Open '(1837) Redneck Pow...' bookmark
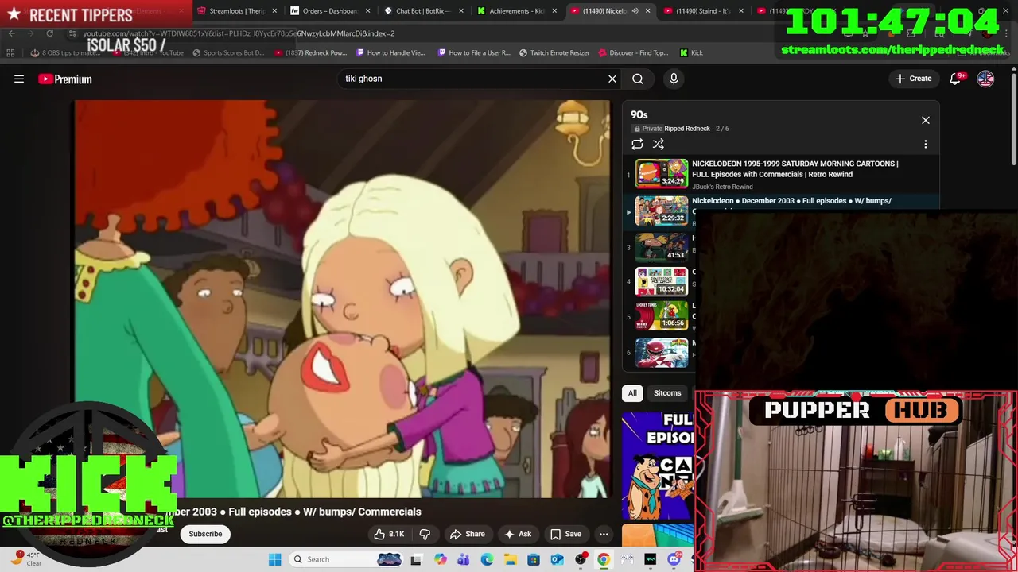 311,53
